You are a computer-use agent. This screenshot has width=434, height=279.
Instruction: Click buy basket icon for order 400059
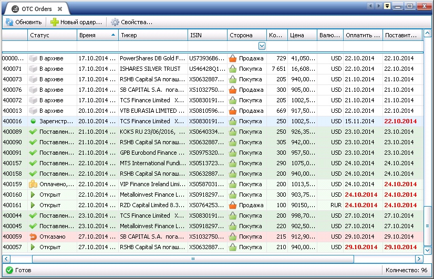coord(233,237)
